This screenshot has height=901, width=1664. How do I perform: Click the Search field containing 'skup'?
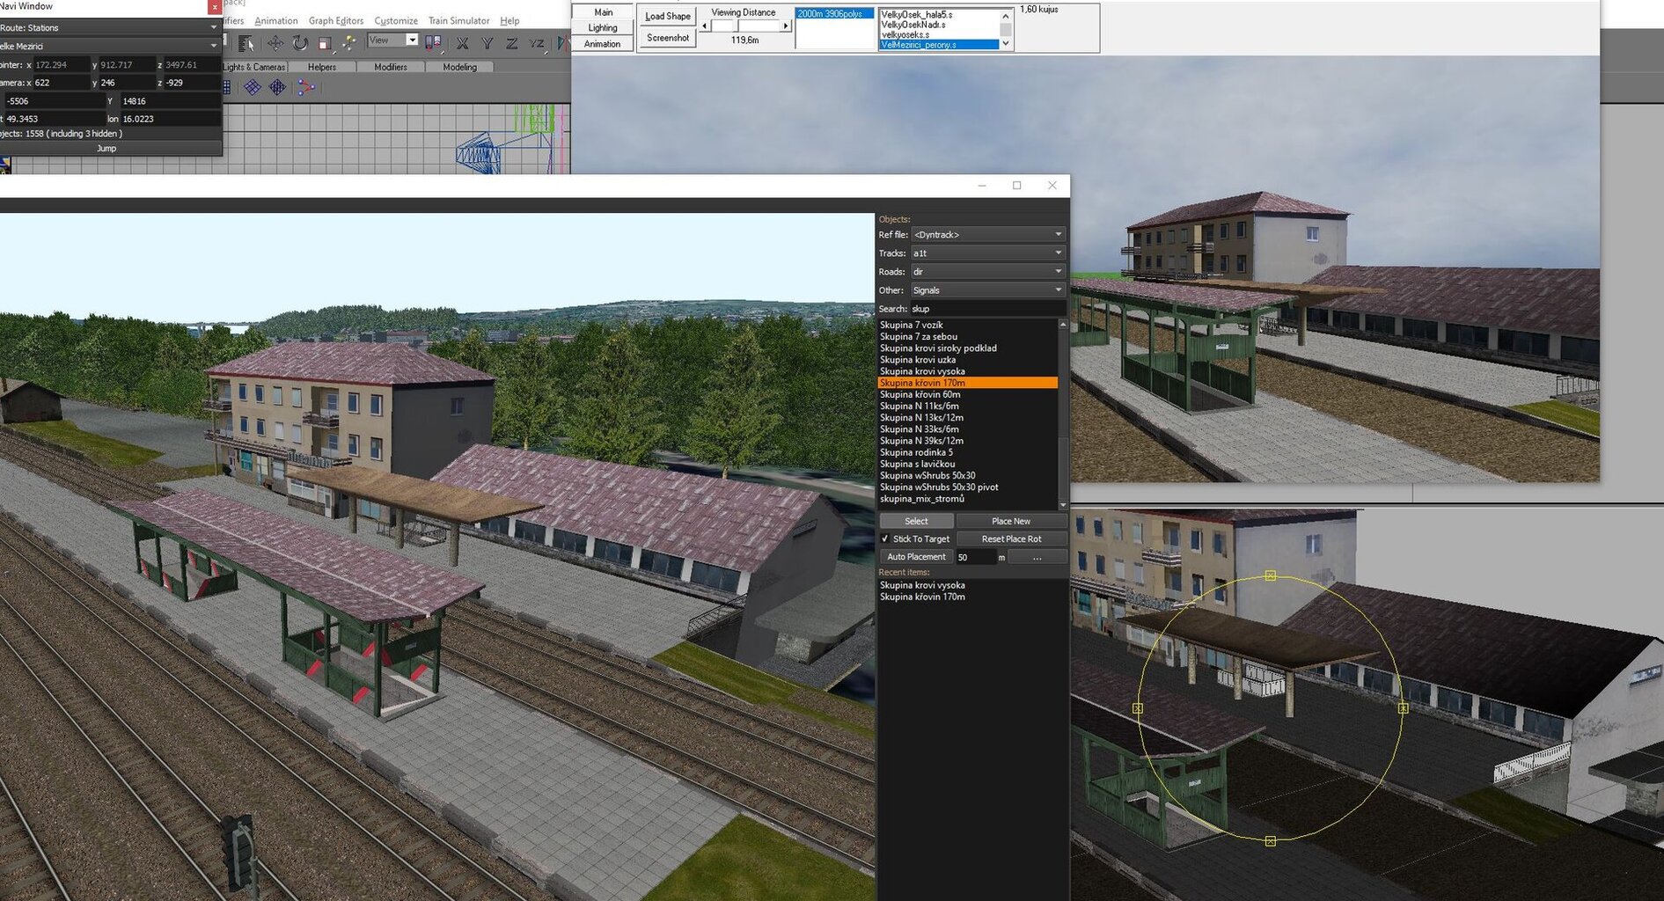[986, 309]
